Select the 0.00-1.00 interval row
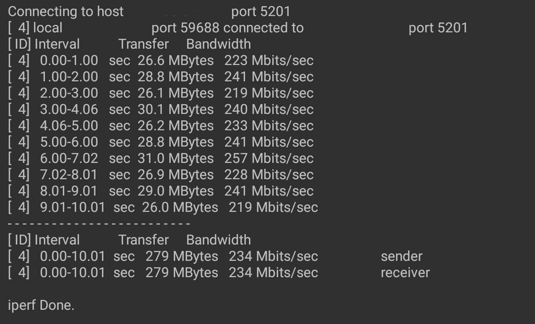 click(x=68, y=60)
